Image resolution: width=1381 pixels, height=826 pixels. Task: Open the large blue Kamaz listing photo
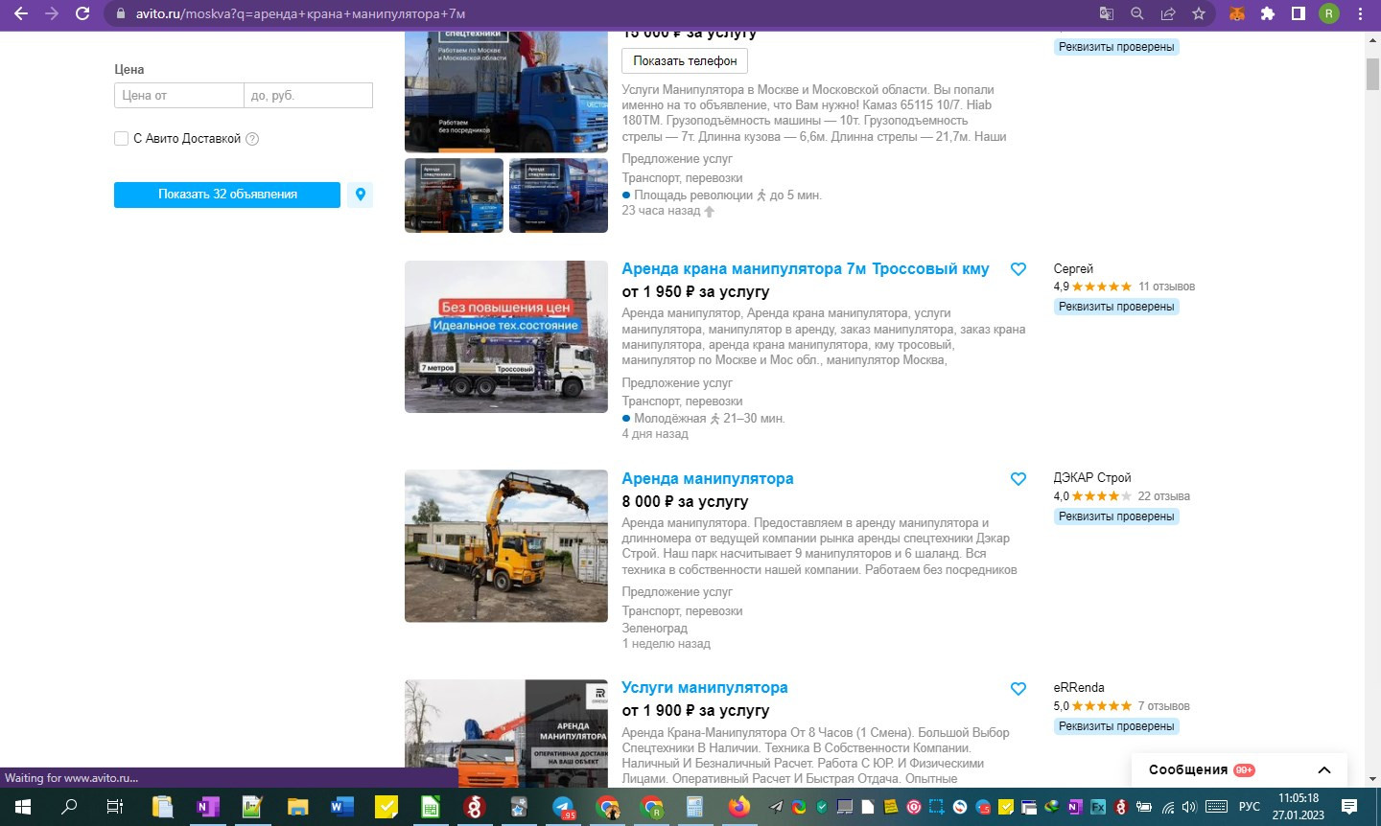pos(506,92)
